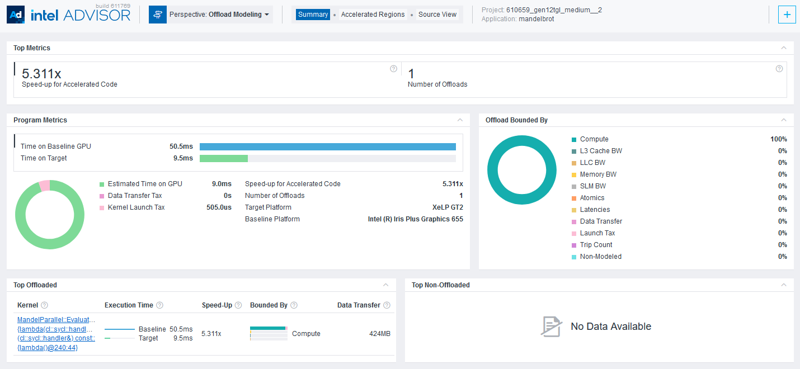
Task: Collapse the Offload Bounded By panel
Action: pyautogui.click(x=784, y=120)
